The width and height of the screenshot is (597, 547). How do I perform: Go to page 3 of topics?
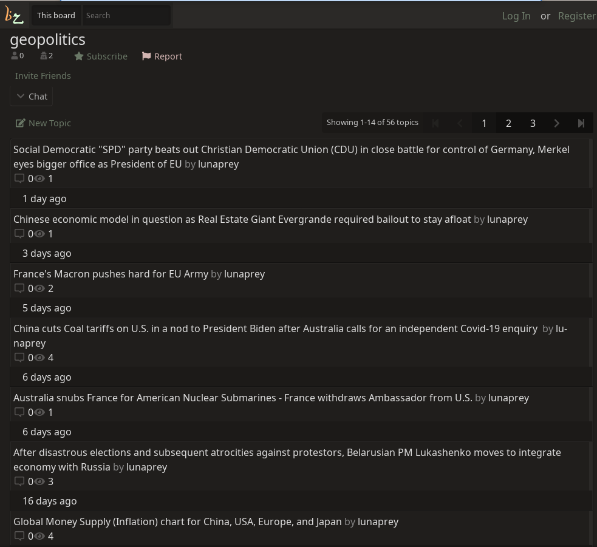[533, 123]
